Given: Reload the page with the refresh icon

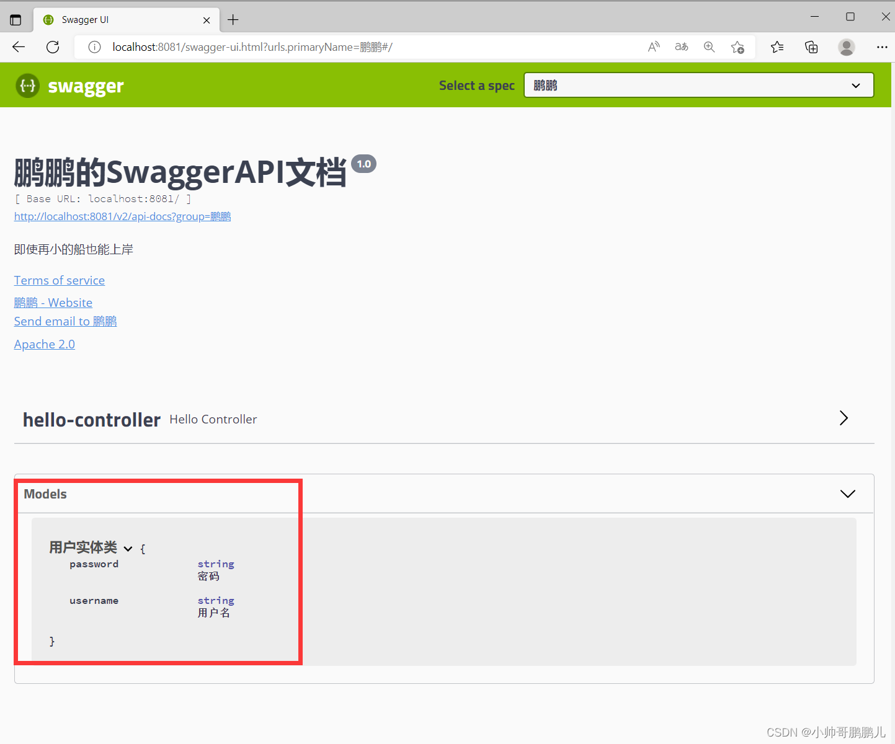Looking at the screenshot, I should [53, 47].
